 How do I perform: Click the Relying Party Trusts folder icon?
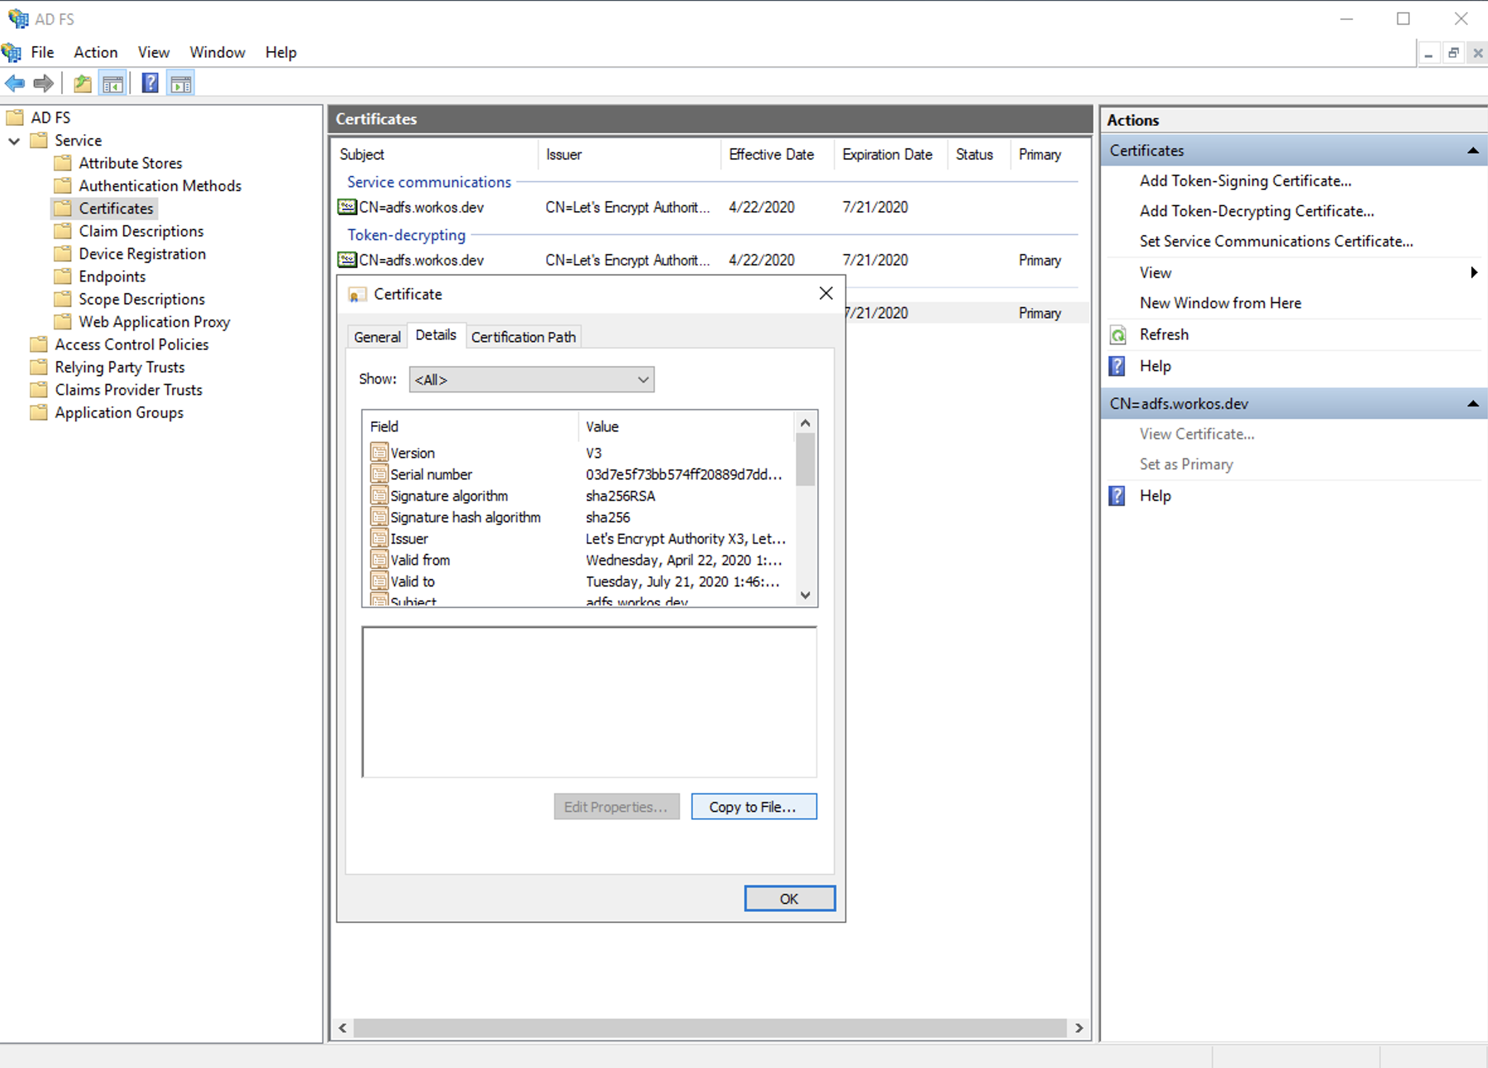[38, 367]
